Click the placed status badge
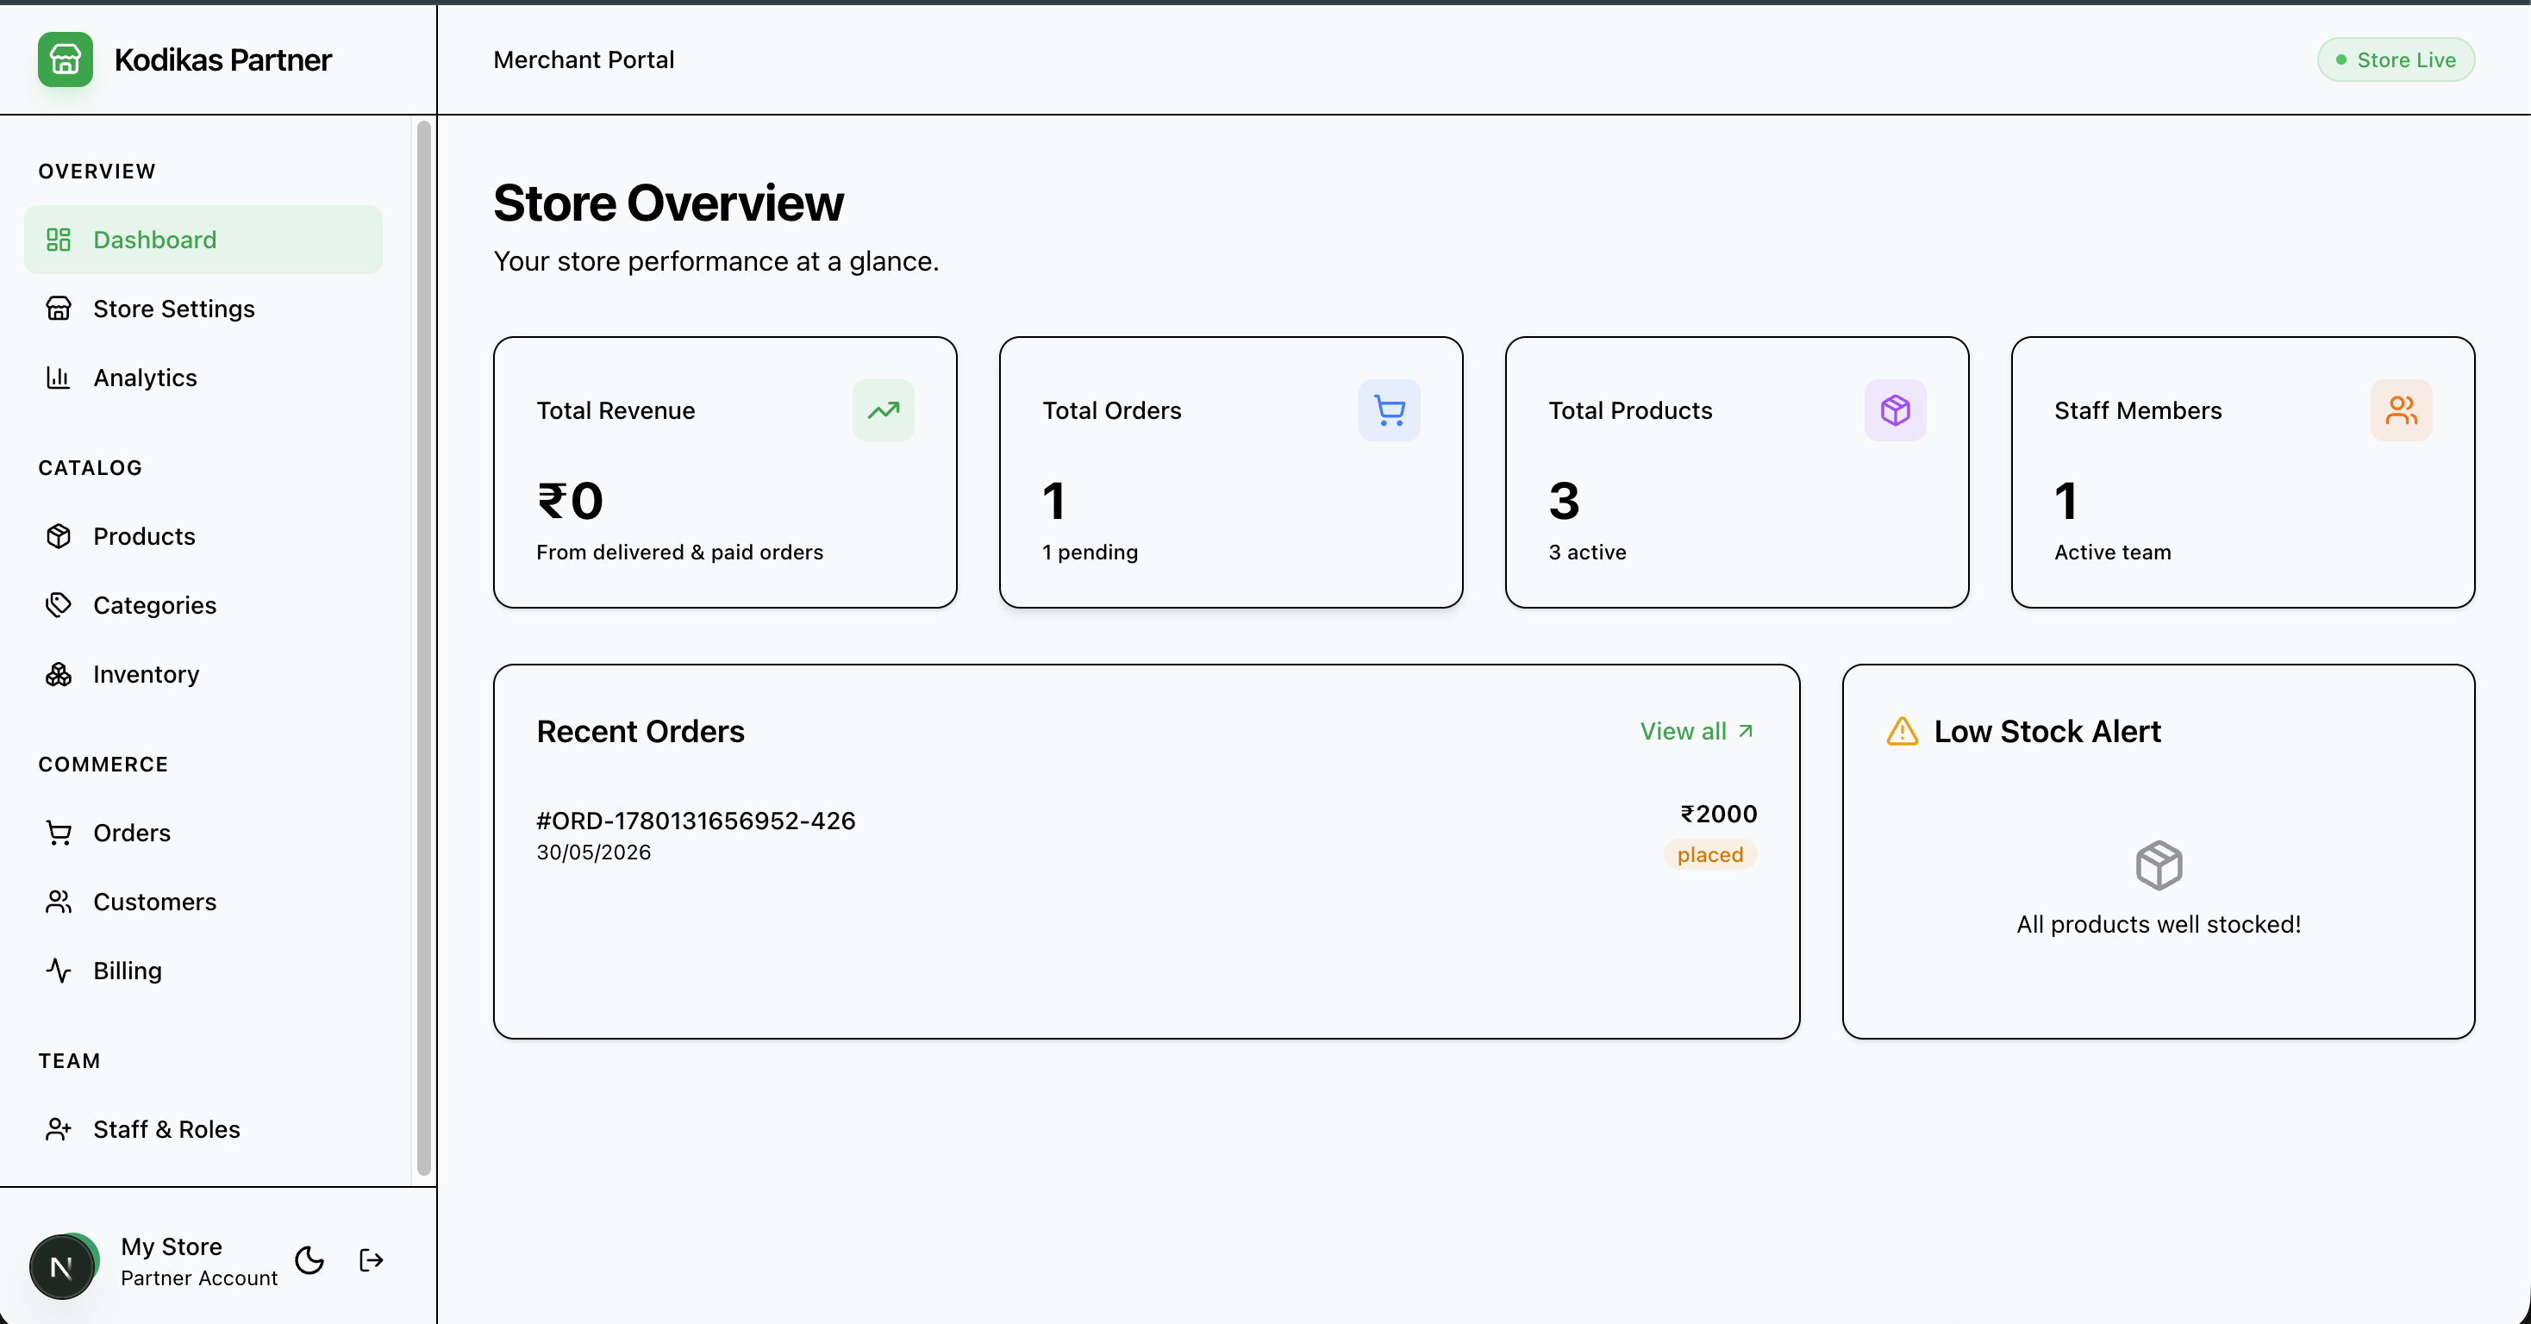This screenshot has height=1324, width=2531. pos(1709,854)
